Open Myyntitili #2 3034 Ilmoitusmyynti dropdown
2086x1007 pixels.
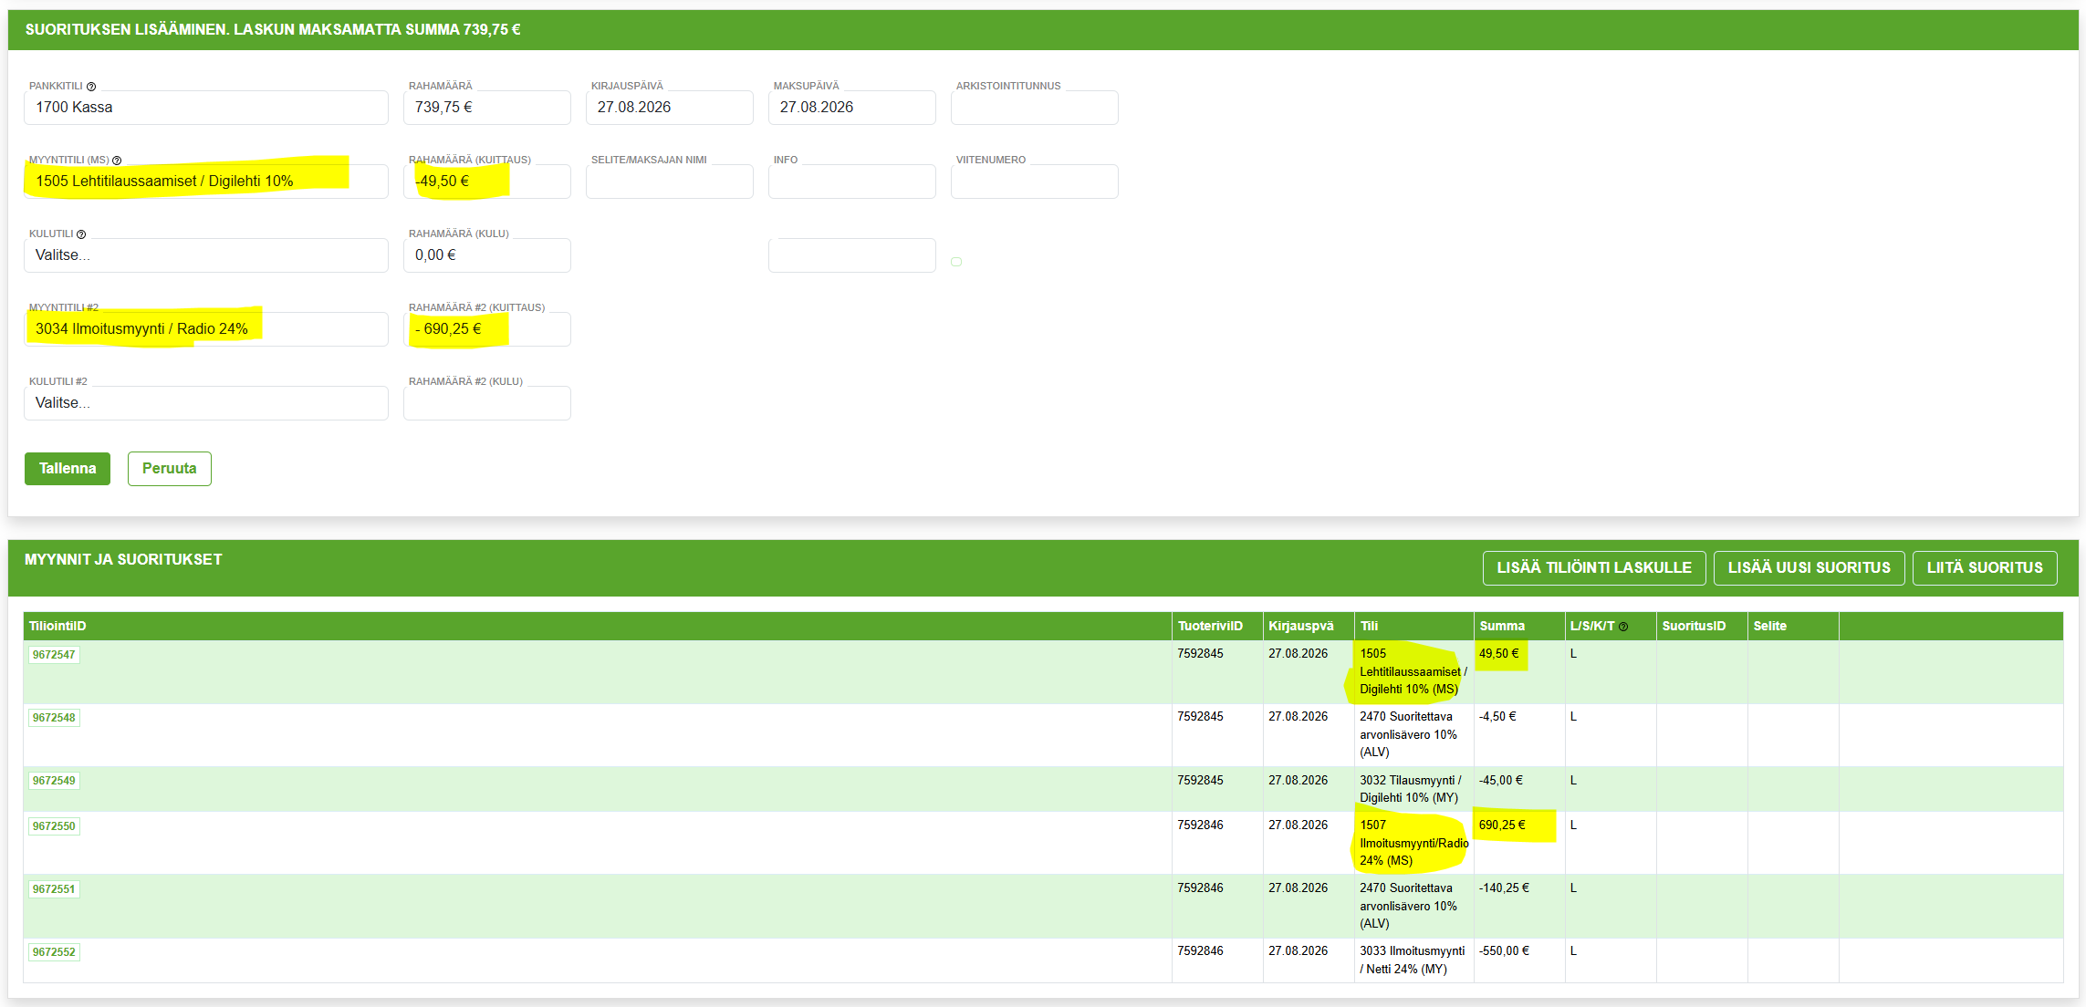pos(206,329)
